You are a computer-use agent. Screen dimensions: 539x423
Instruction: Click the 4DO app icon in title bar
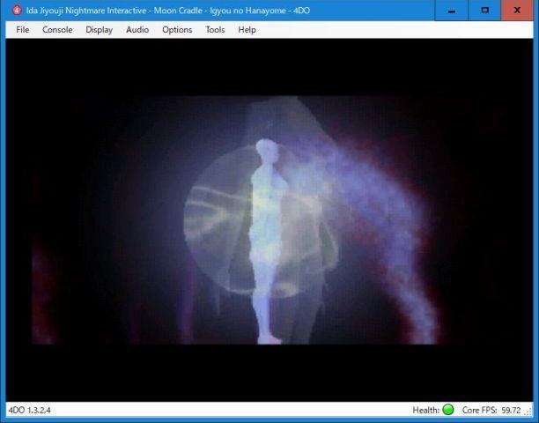point(17,11)
